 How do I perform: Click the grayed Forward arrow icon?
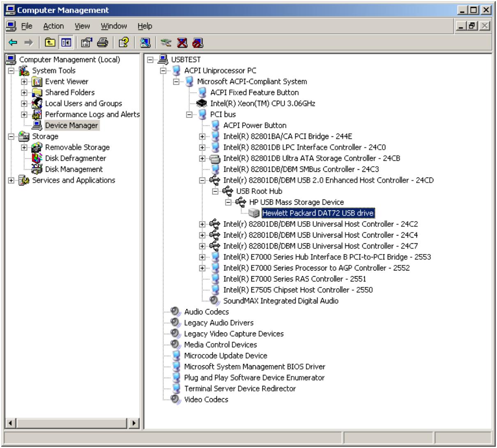pos(28,42)
